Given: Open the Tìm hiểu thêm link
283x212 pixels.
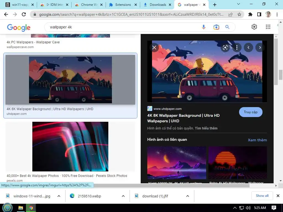Looking at the screenshot, I should [206, 128].
